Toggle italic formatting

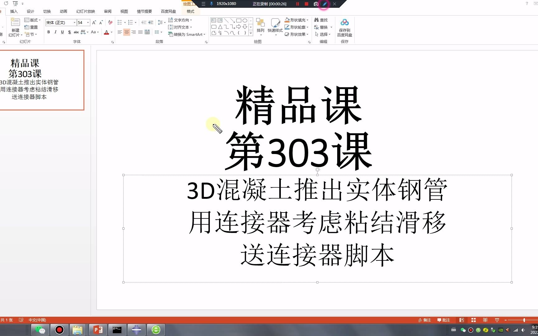pos(55,32)
